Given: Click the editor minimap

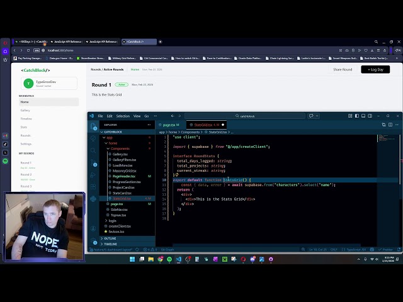Looking at the screenshot, I should pos(387,190).
